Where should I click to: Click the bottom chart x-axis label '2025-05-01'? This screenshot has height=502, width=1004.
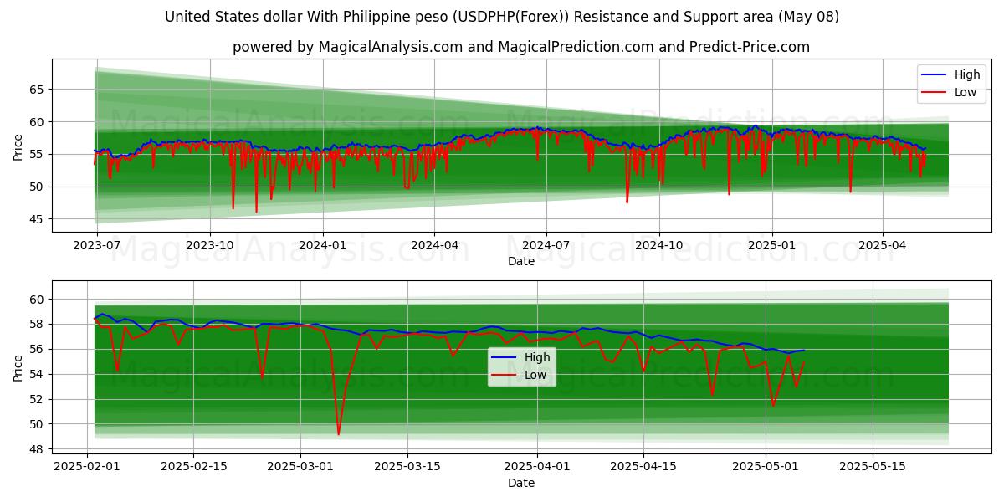point(766,469)
